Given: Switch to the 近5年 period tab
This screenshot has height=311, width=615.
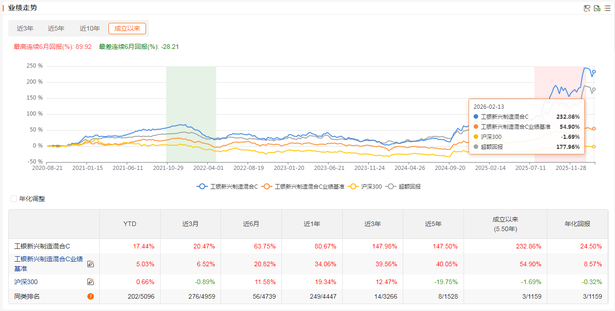Looking at the screenshot, I should pos(56,28).
